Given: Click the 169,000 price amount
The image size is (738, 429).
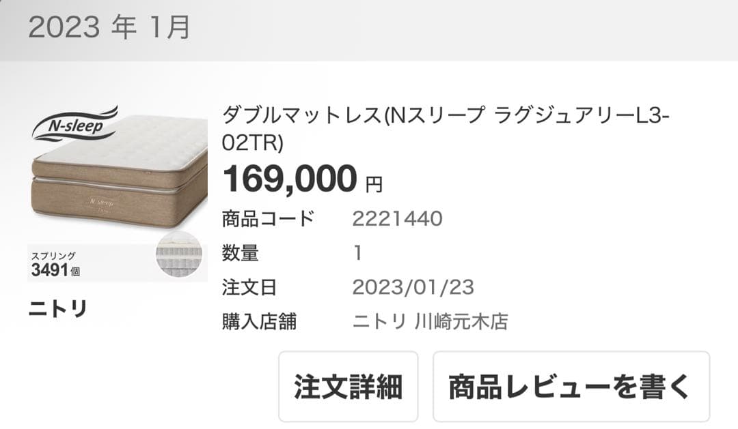Looking at the screenshot, I should [290, 179].
